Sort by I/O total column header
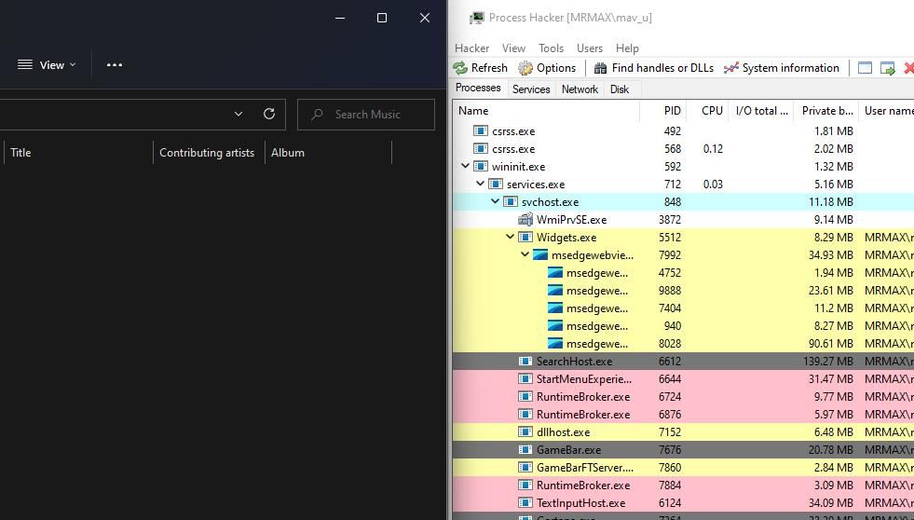The width and height of the screenshot is (914, 520). (761, 111)
